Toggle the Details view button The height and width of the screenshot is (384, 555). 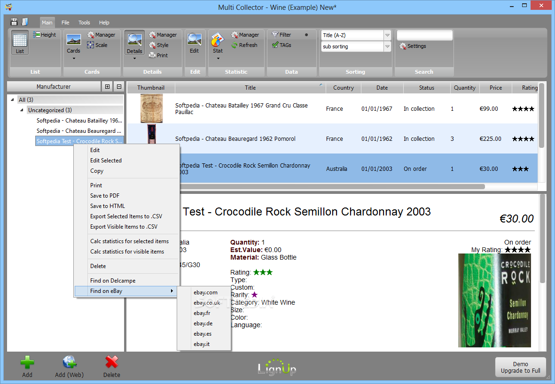pos(134,43)
